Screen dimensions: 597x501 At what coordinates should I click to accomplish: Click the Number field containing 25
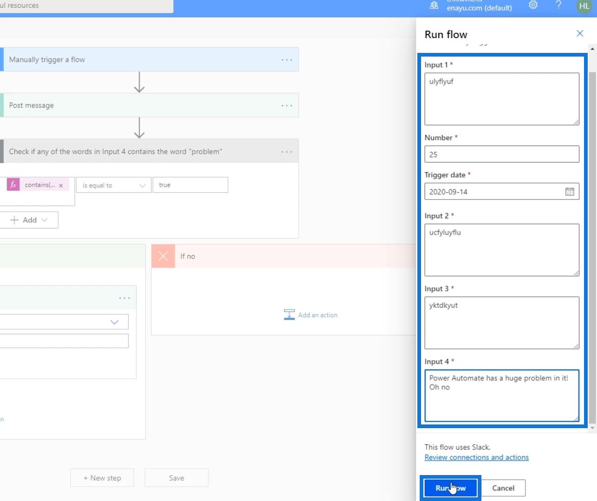(502, 154)
